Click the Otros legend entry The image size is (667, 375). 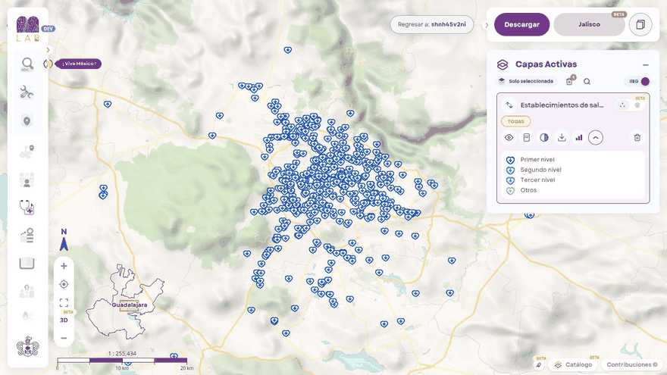click(528, 190)
